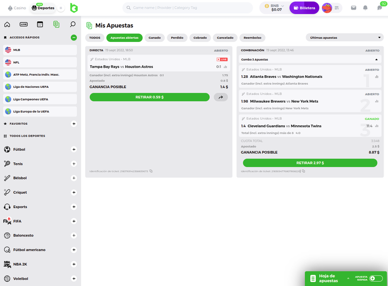Open the sportsbook home icon

7,24
